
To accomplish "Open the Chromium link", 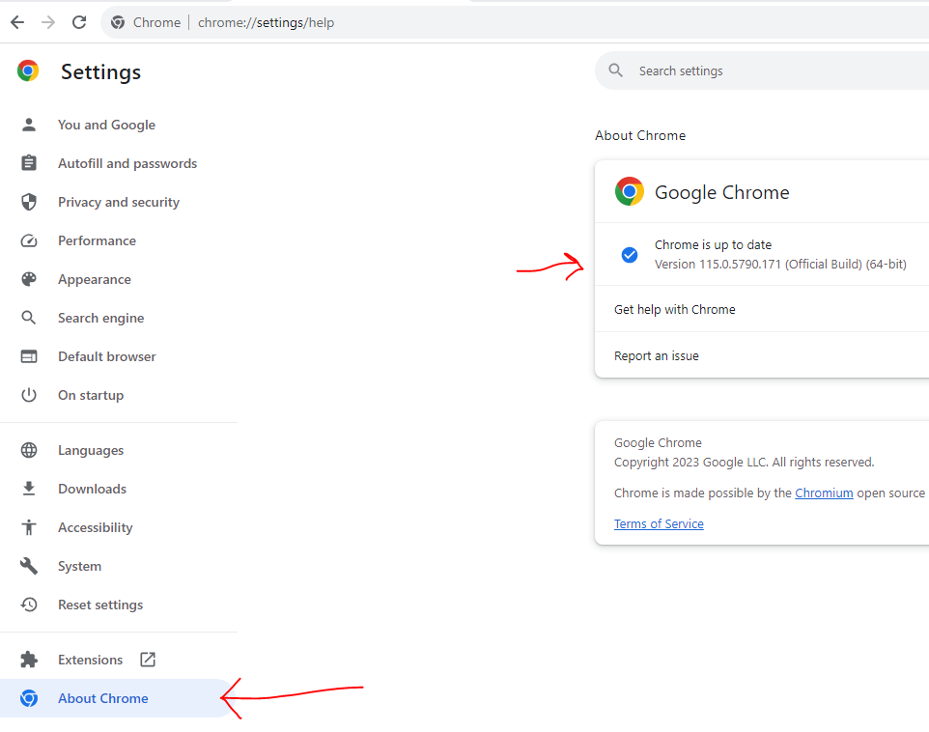I will (824, 493).
